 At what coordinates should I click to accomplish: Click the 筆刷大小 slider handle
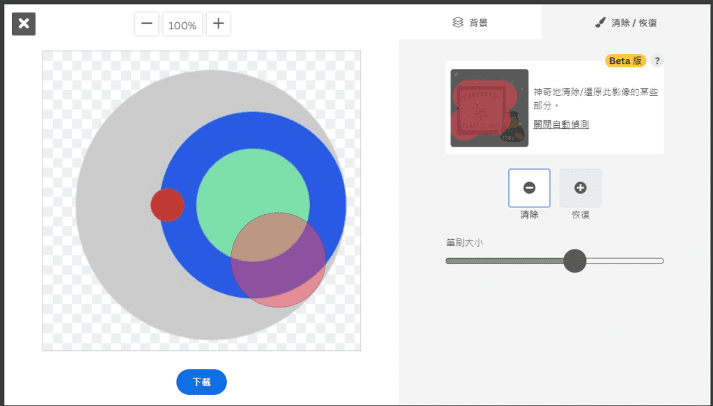coord(574,261)
